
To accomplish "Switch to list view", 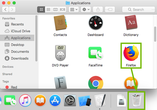I will click(48, 9).
